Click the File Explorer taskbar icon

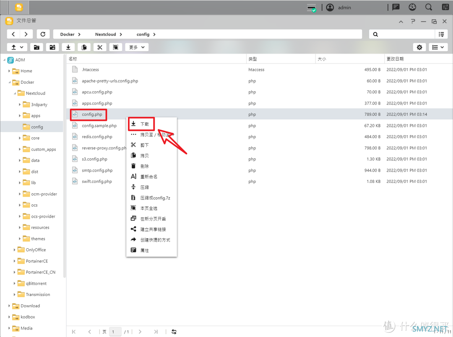19,7
